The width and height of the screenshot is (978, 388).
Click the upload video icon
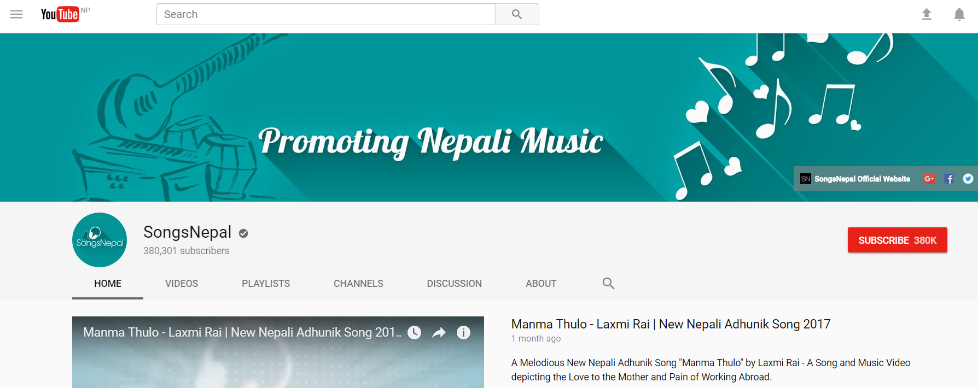click(x=927, y=14)
